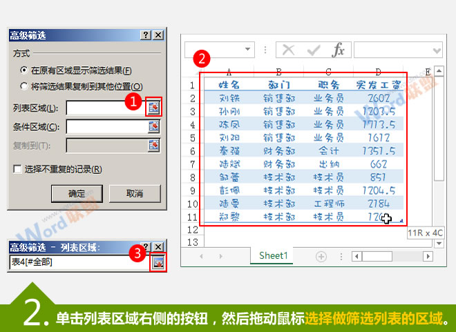Enable 选择不重复的记录 checkbox
Image resolution: width=456 pixels, height=332 pixels.
[x=18, y=169]
